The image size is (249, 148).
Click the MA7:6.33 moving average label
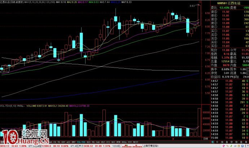[126, 2]
